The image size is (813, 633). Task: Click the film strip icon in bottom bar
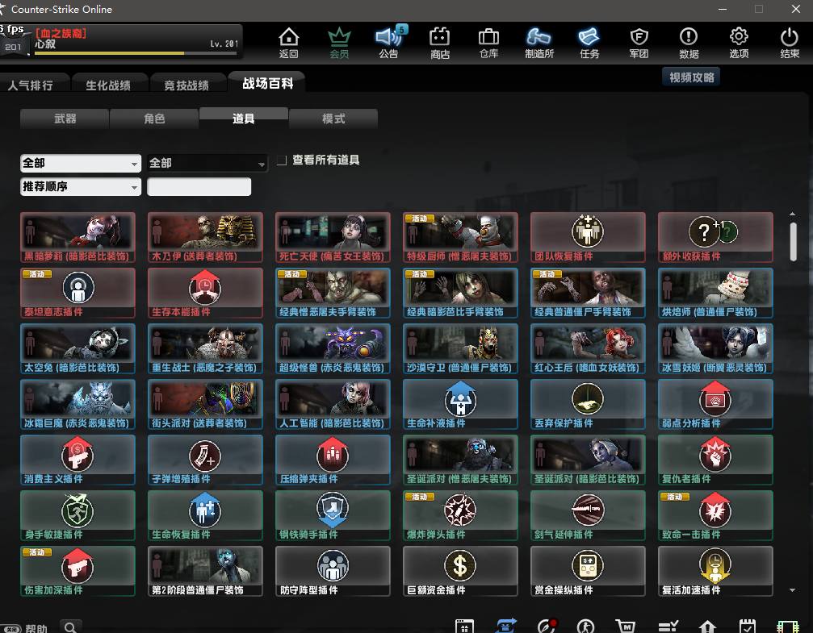pos(787,627)
